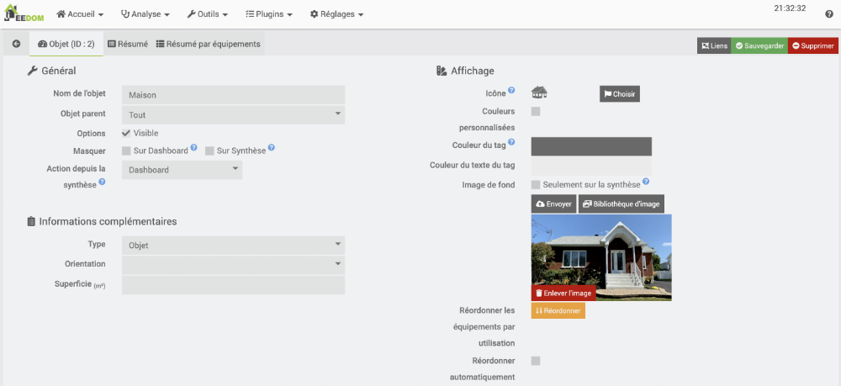
Task: Show help for Seulement sur la synthèse
Action: click(646, 181)
